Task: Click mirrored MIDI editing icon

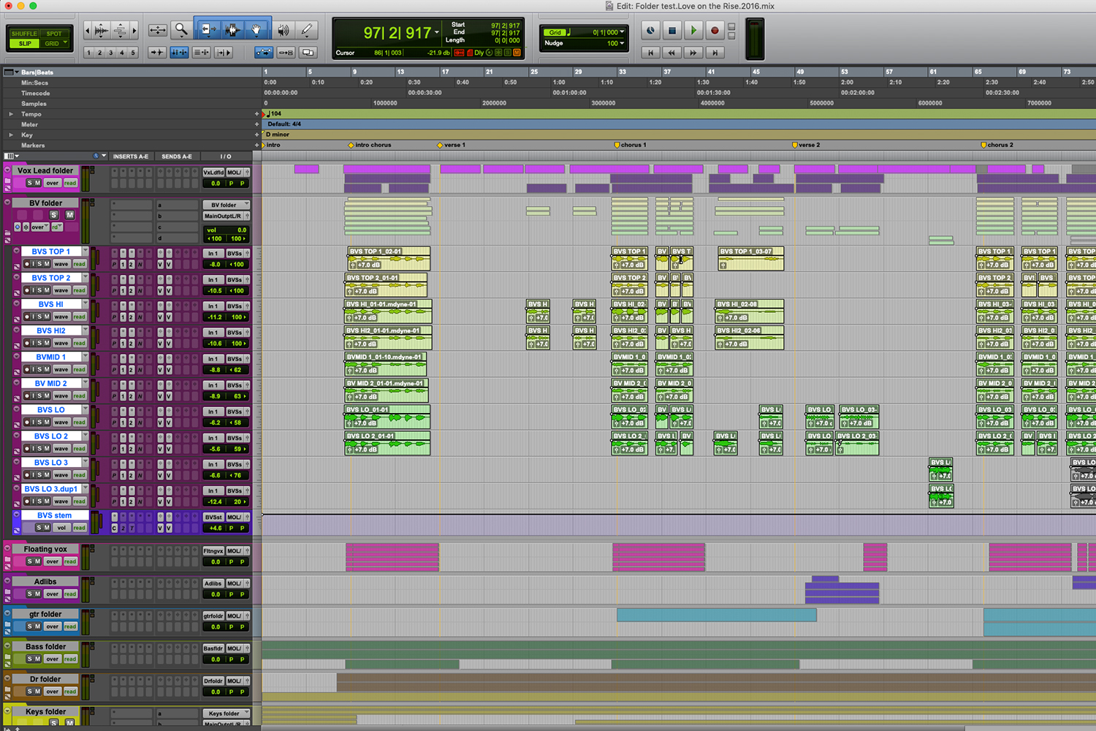Action: point(286,53)
